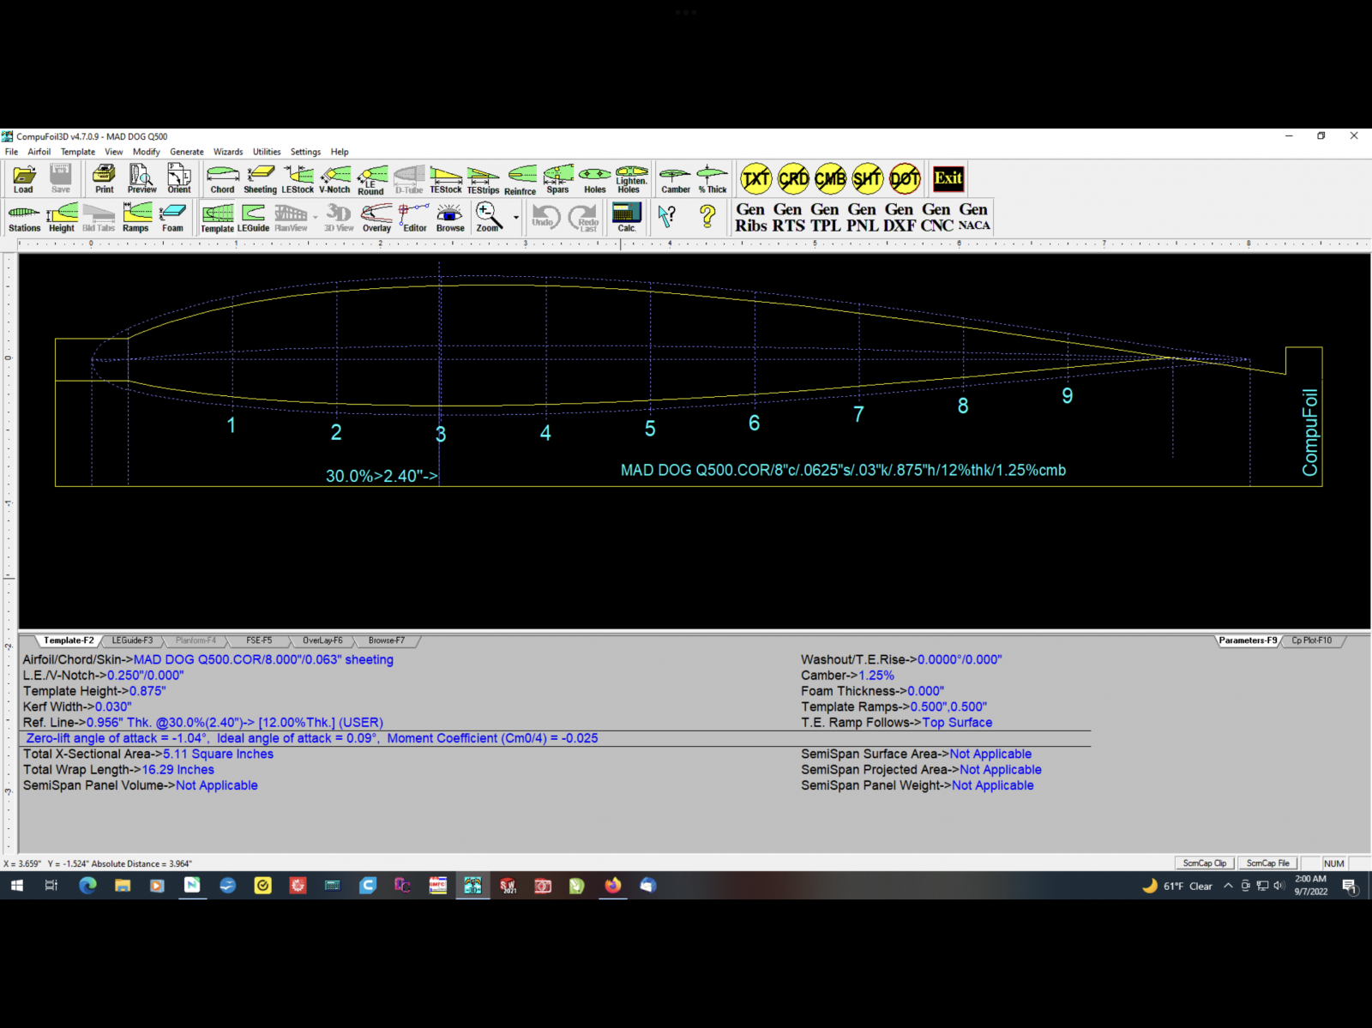Click the TXT round yellow button
The image size is (1372, 1028).
(x=756, y=178)
